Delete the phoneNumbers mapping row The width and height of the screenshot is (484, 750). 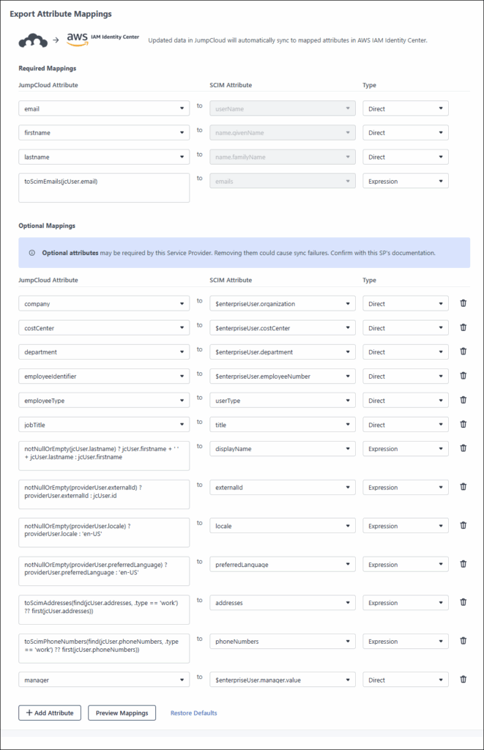[463, 641]
